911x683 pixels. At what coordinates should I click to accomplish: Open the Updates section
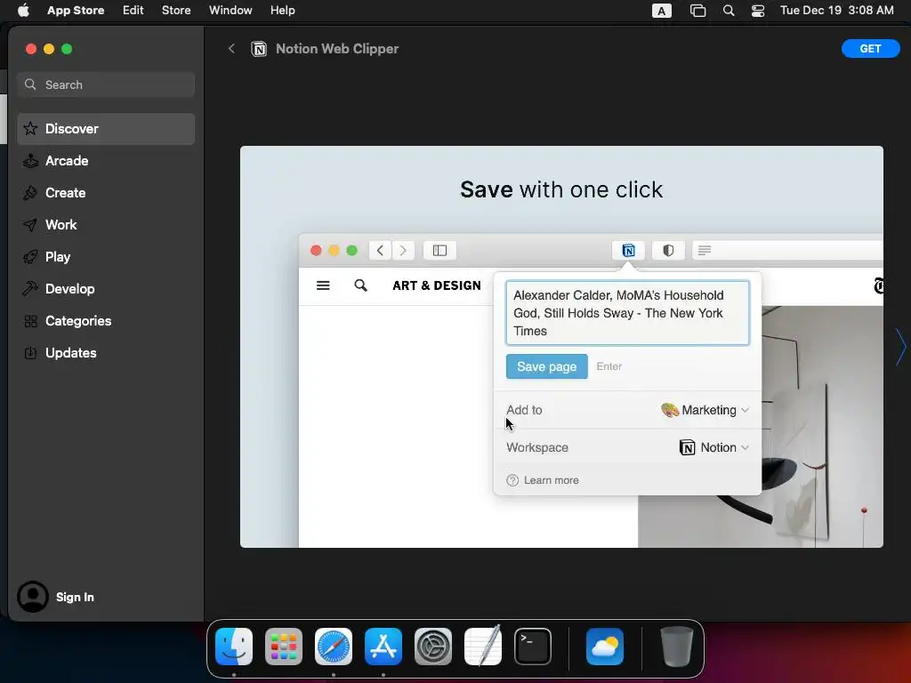click(106, 352)
